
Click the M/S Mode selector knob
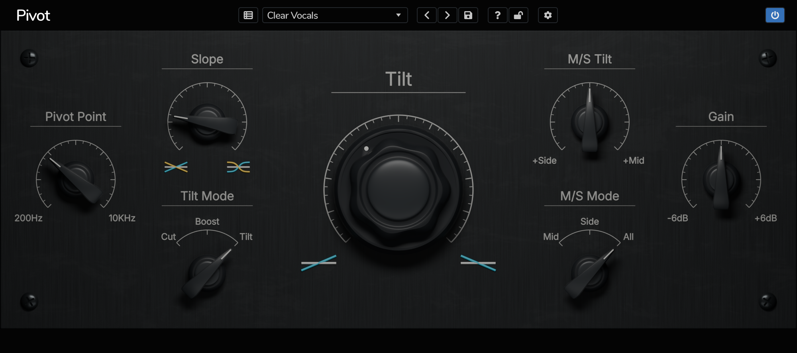pos(590,273)
